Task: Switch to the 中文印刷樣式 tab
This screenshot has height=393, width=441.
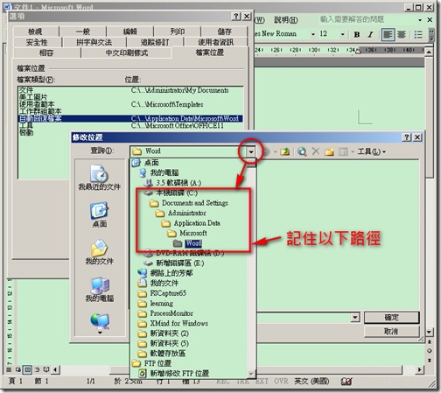Action: (x=127, y=53)
